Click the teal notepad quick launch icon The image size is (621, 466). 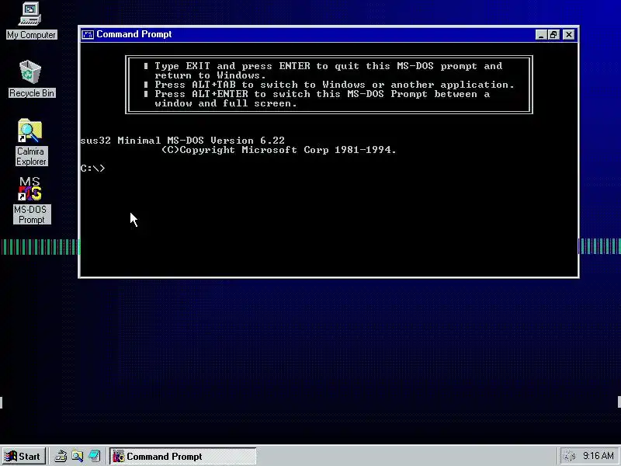[x=95, y=457]
